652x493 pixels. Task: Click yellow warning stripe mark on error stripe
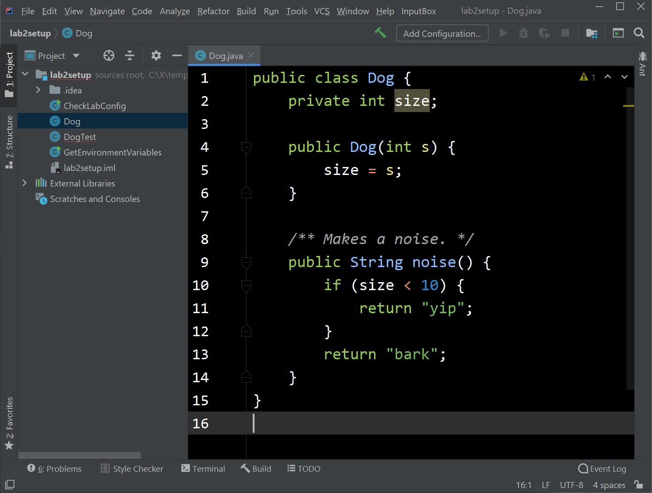pos(629,106)
